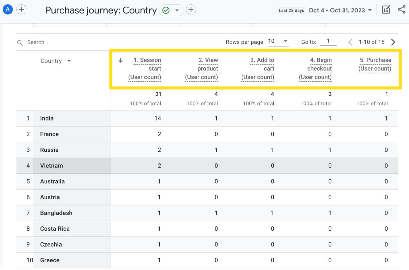The image size is (409, 270).
Task: Click the search magnifier icon
Action: coord(20,43)
